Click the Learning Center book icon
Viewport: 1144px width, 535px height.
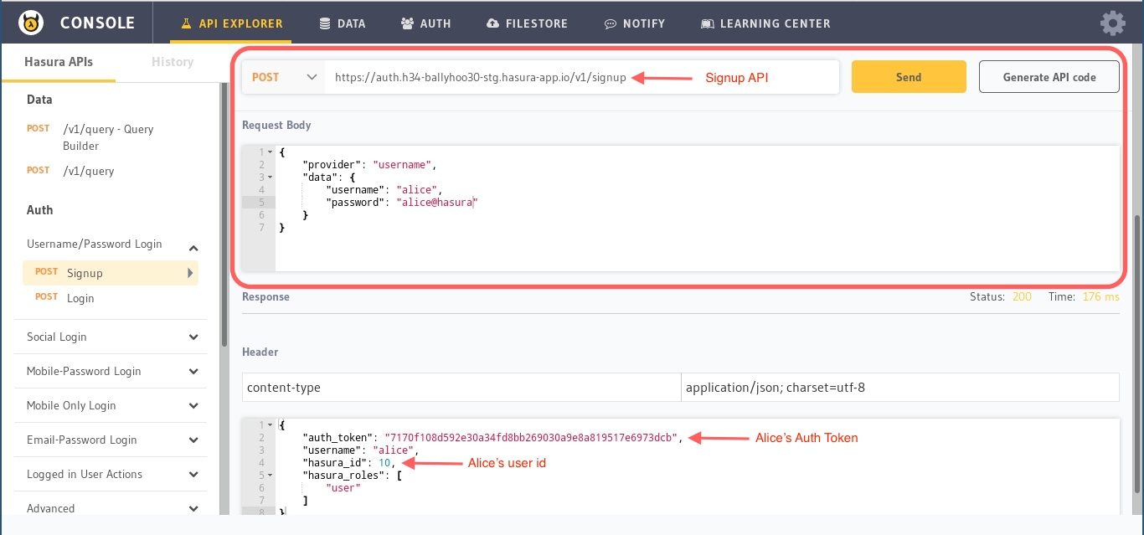point(708,23)
